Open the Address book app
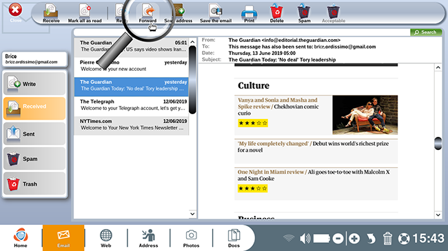The height and width of the screenshot is (251, 448). pyautogui.click(x=148, y=238)
